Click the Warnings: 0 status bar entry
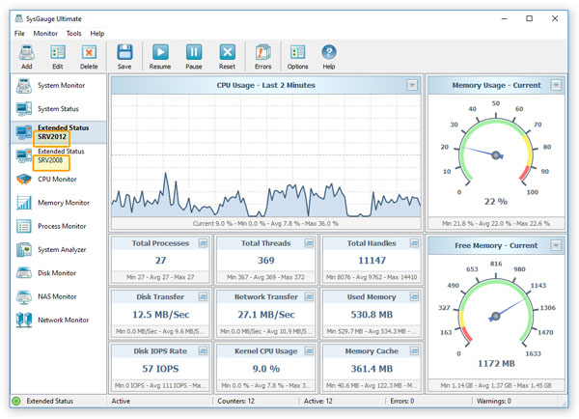 494,401
